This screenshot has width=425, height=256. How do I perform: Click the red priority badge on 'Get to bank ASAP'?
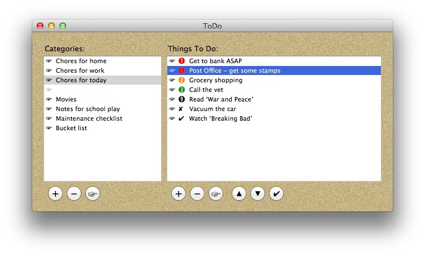pos(181,61)
